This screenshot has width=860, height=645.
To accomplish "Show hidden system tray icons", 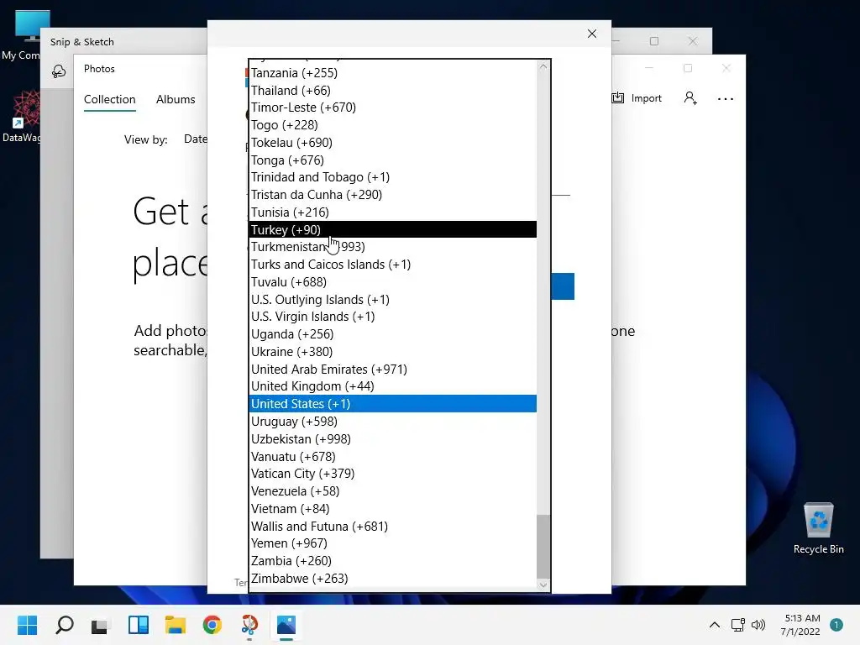I will (714, 625).
